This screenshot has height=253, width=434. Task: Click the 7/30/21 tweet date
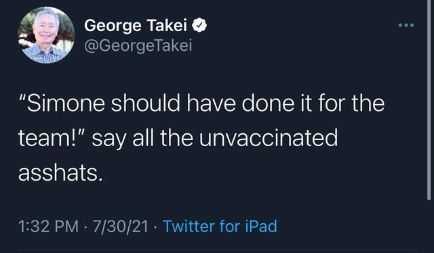[x=121, y=227]
